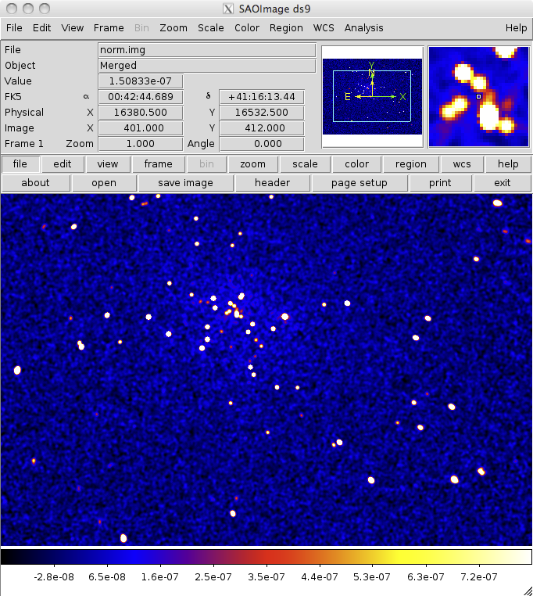
Task: Click the magnifier preview image
Action: [x=478, y=96]
